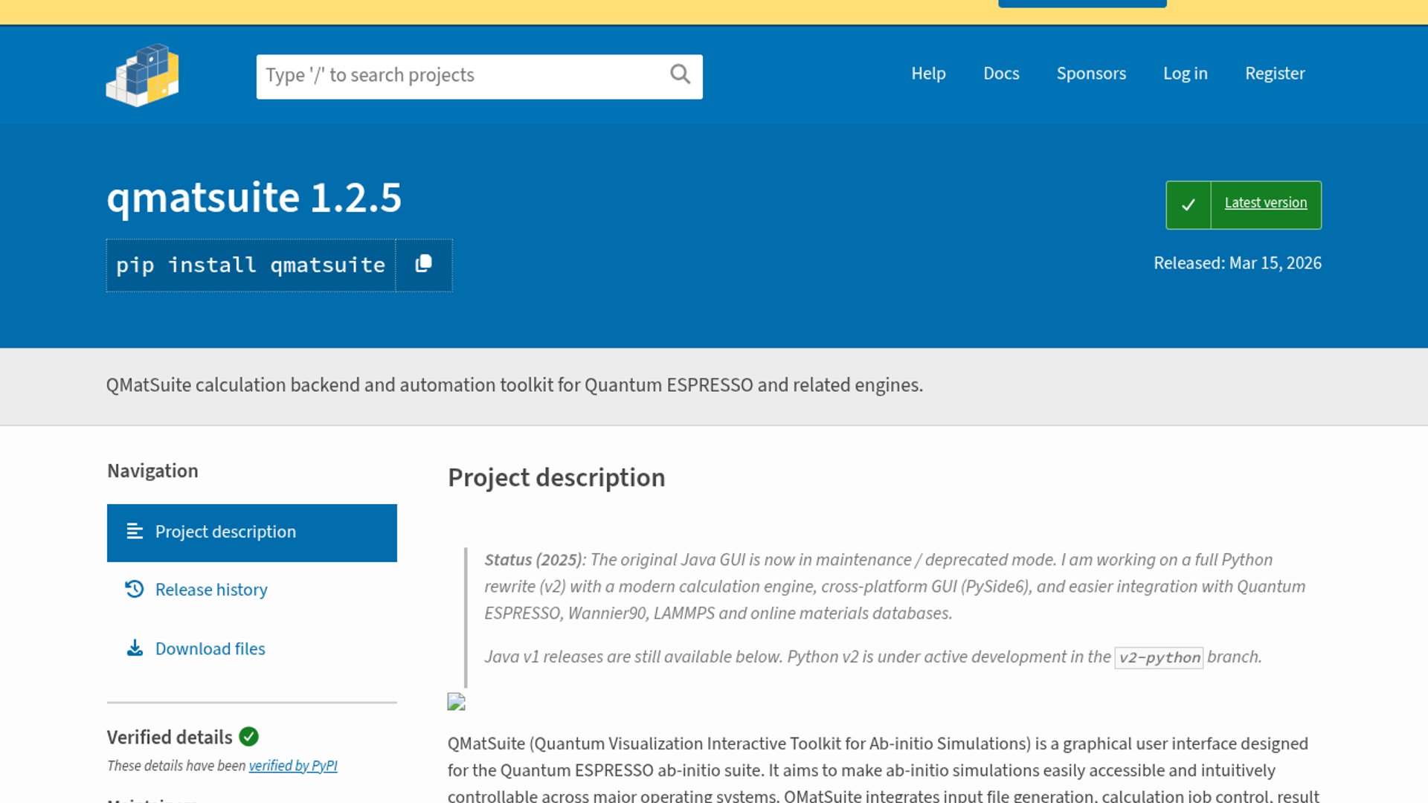Image resolution: width=1428 pixels, height=803 pixels.
Task: Click the Download files arrow icon
Action: 135,648
